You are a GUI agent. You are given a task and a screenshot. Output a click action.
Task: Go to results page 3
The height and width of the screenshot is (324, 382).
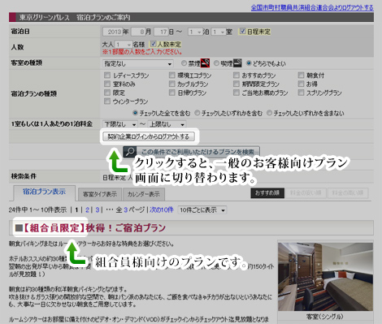click(98, 210)
